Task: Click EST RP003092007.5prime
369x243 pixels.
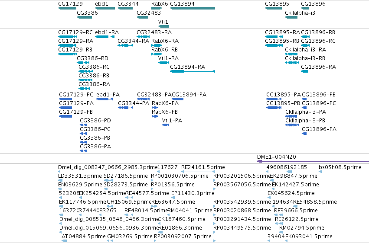Action: pyautogui.click(x=185, y=241)
